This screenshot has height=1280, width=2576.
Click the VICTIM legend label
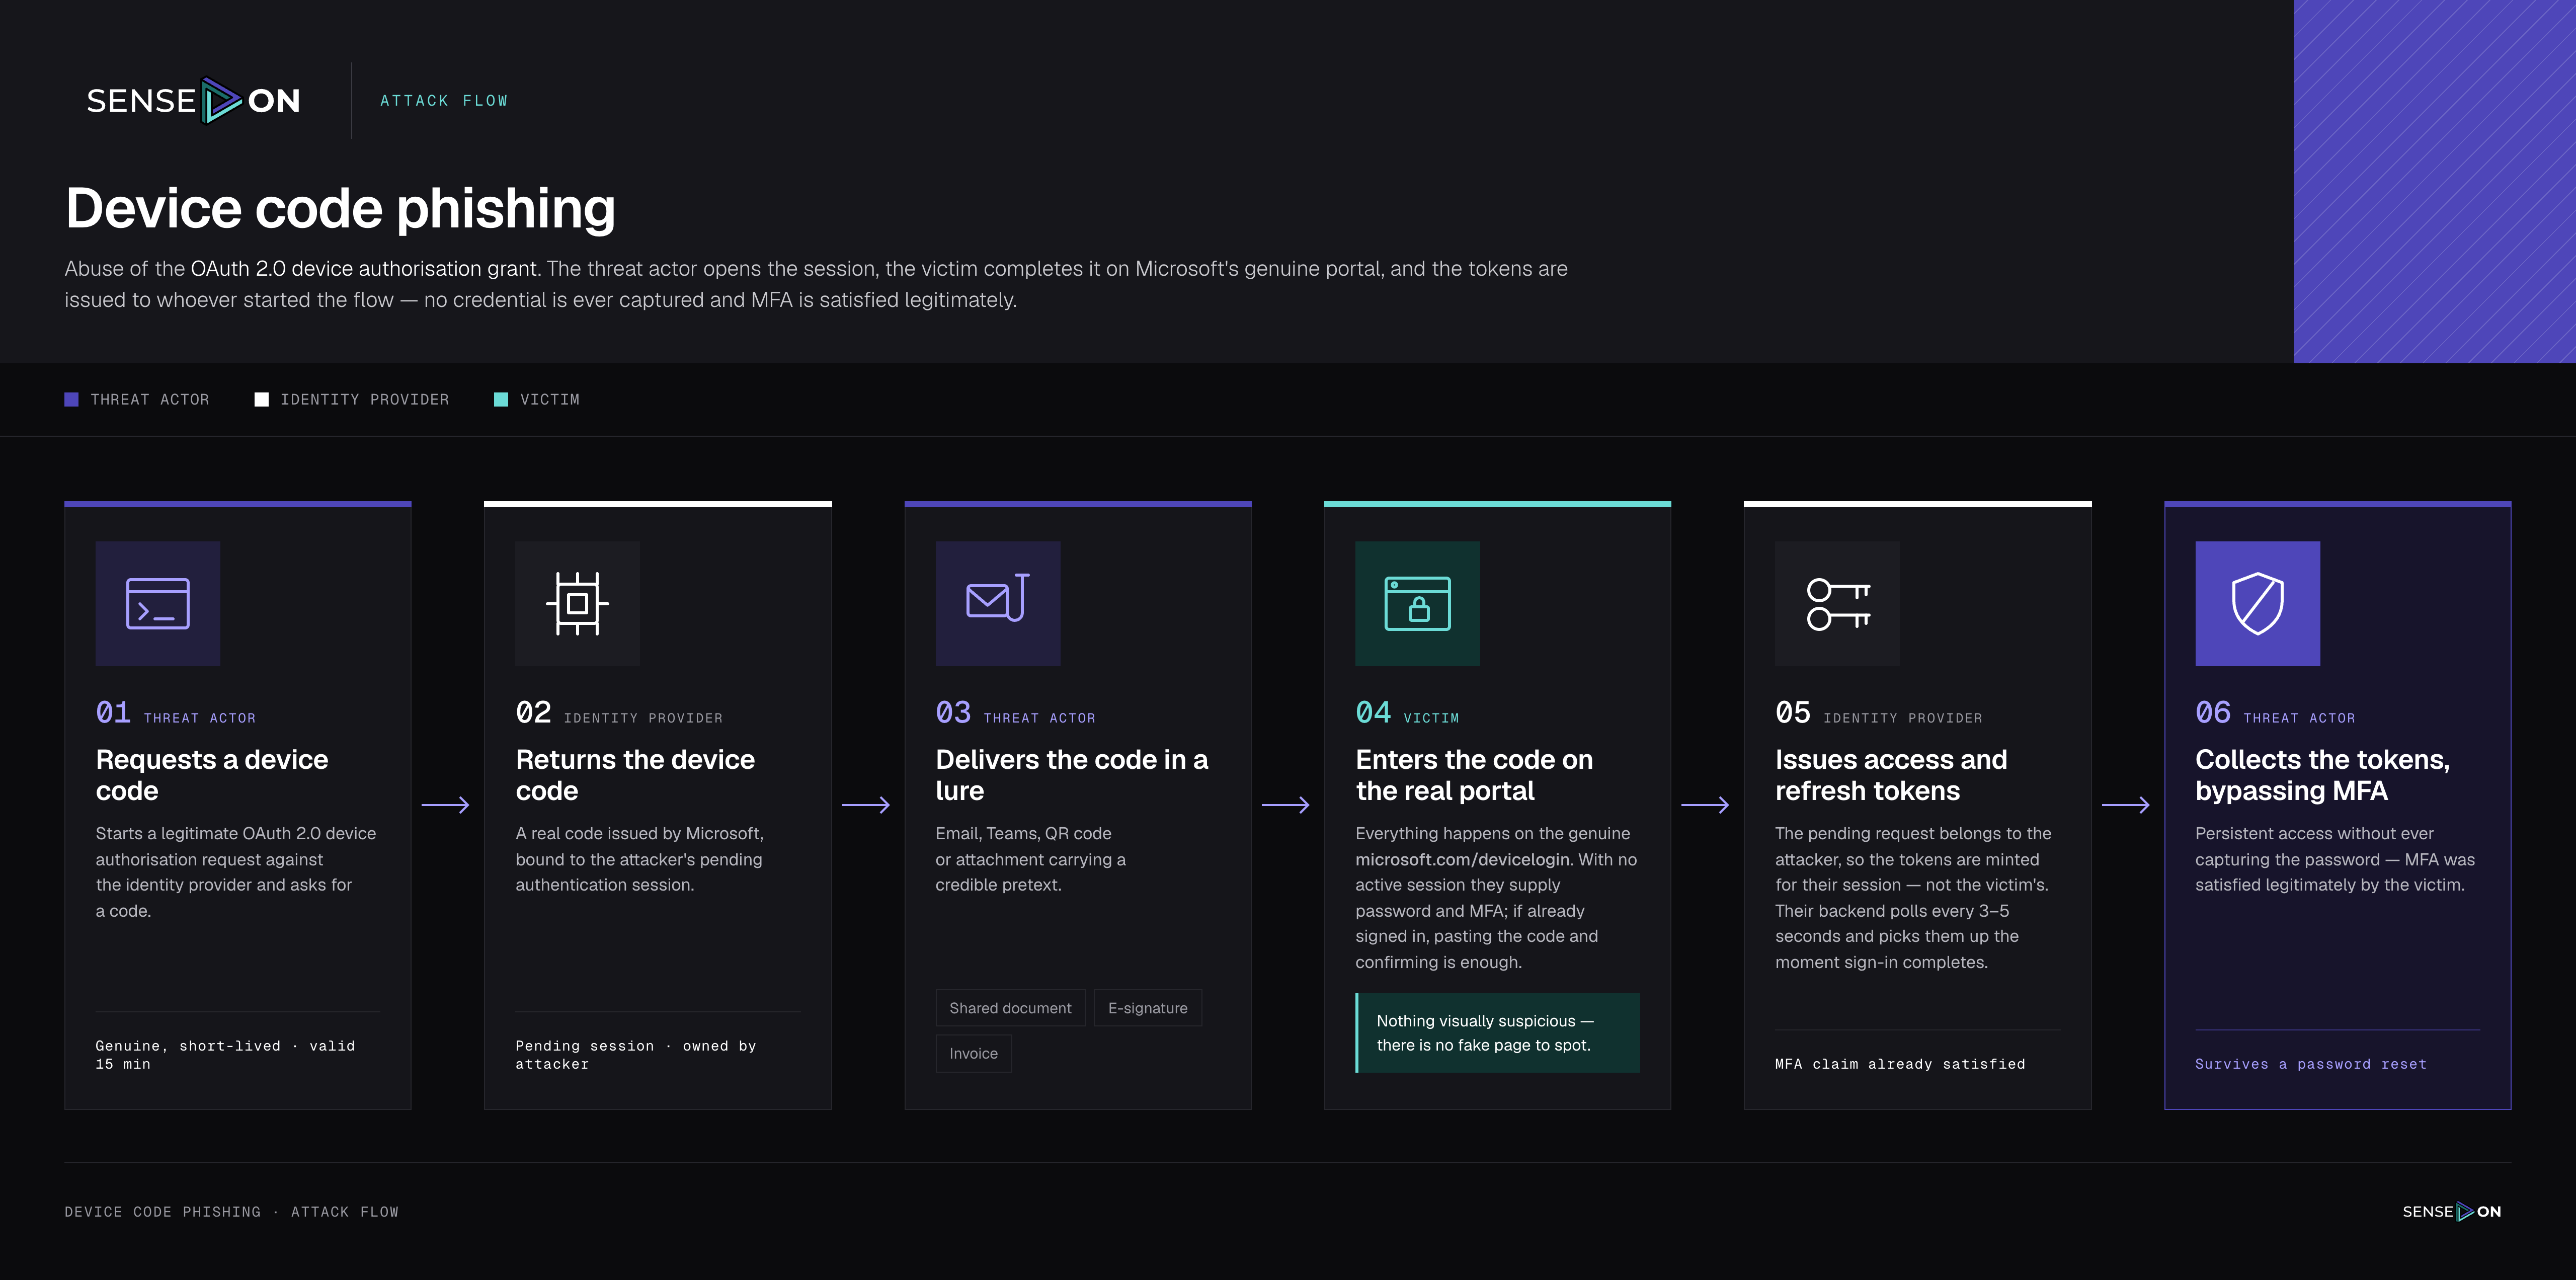[x=550, y=400]
